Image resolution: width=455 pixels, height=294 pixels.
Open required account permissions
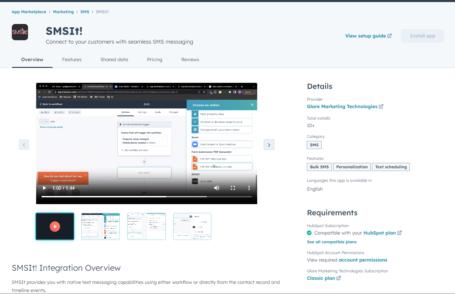(363, 260)
